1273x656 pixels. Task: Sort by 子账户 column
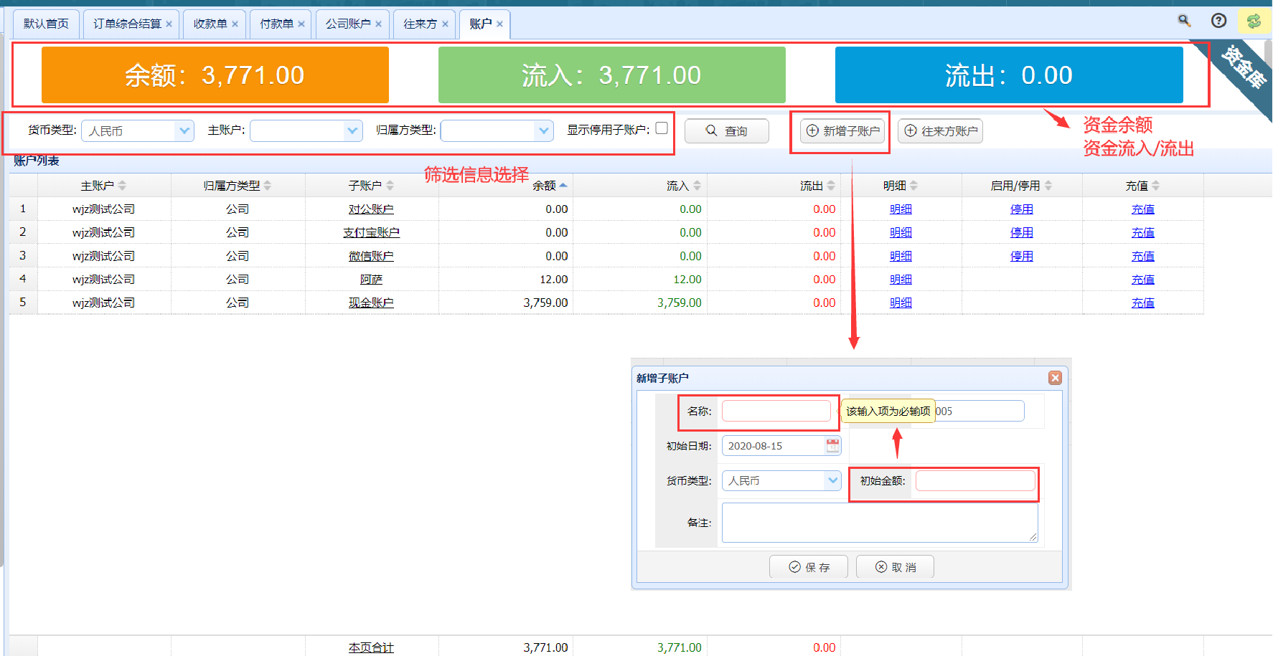pos(372,186)
